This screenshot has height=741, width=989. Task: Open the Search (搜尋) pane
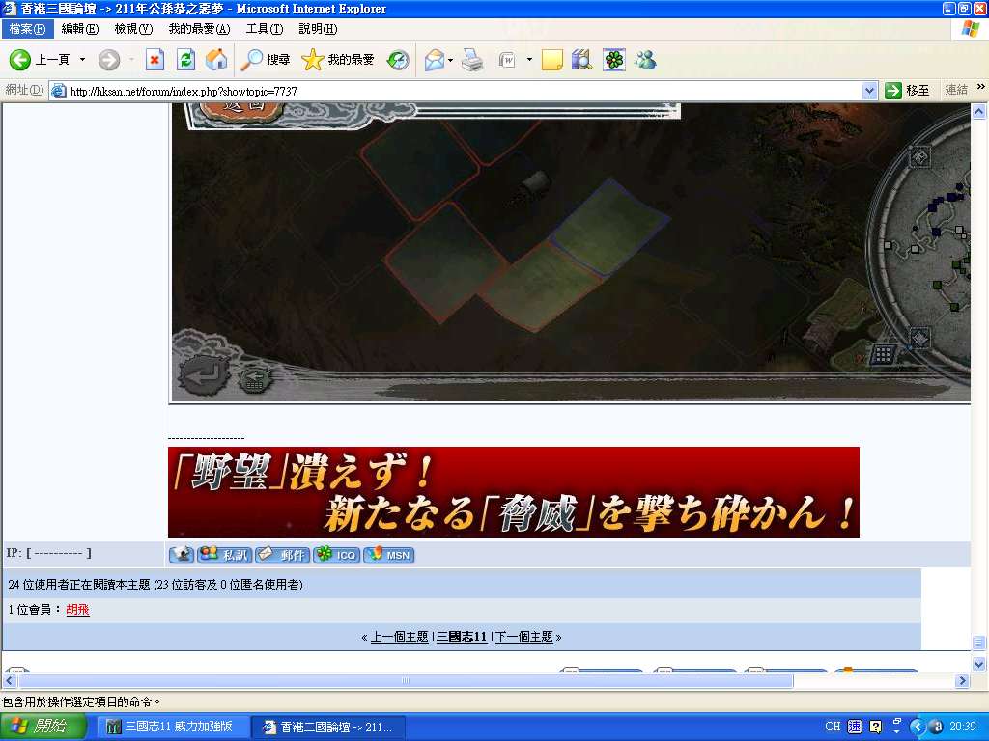click(x=266, y=60)
